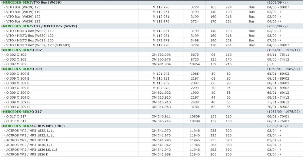Click engine code OM 616.910
Screen dimensions: 303x157
(161, 102)
